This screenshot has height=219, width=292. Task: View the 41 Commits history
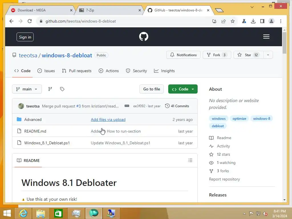[x=177, y=106]
